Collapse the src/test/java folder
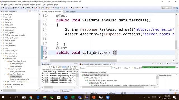179x100 pixels. [4, 59]
